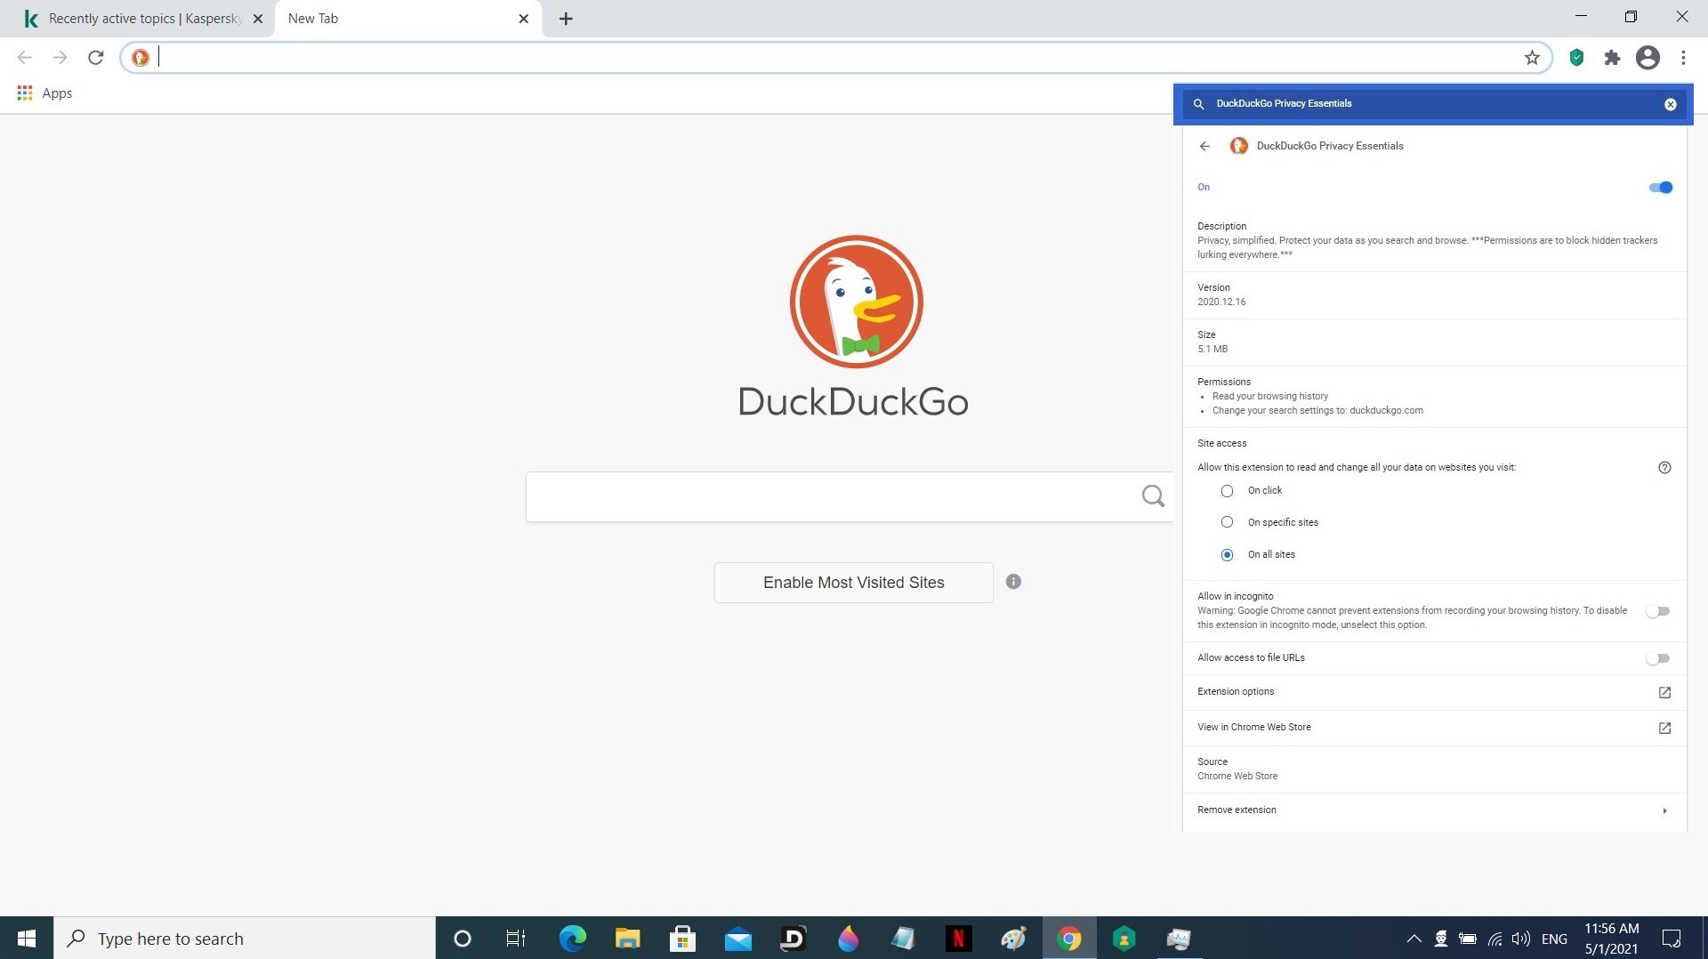Click the site access help question icon

coord(1664,468)
